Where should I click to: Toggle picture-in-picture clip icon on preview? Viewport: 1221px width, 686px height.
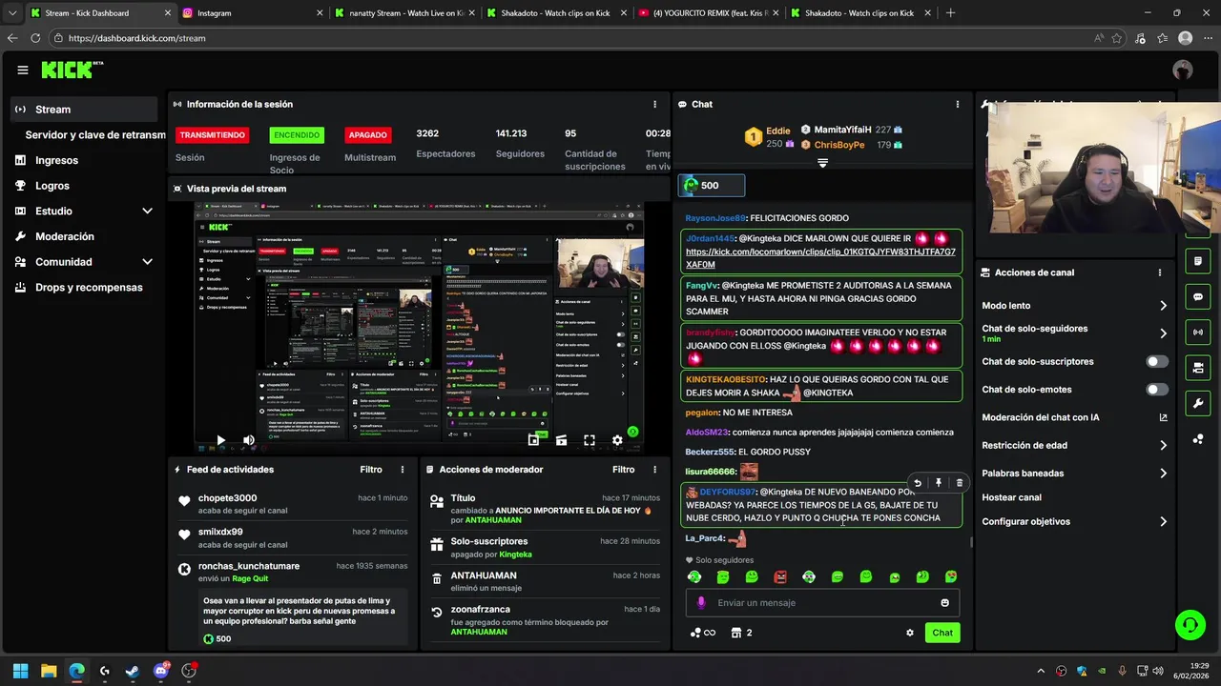(x=533, y=440)
